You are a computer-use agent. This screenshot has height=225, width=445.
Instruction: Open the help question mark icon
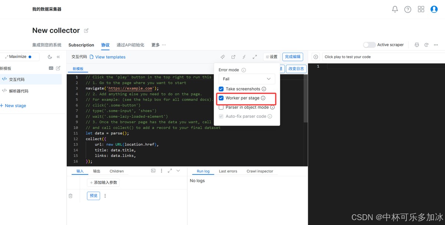(x=408, y=9)
